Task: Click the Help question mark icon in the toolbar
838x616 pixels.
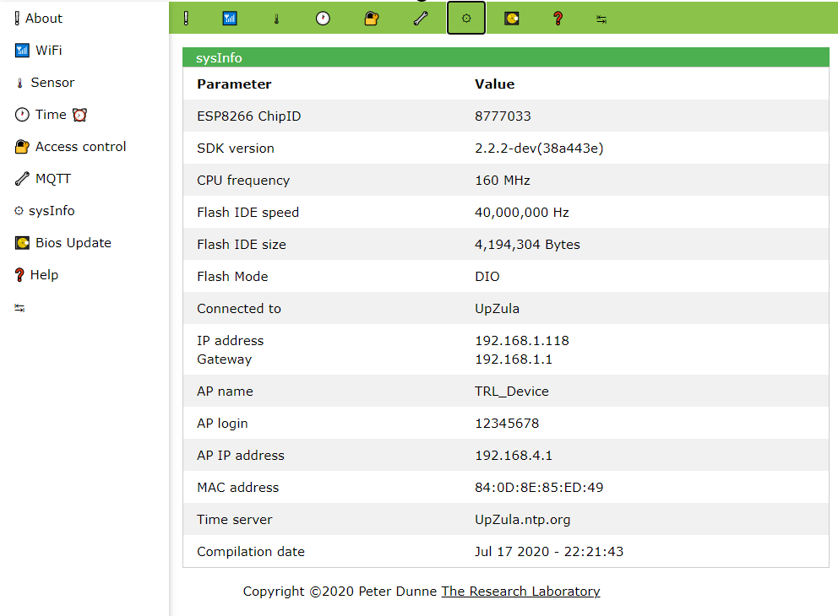Action: (558, 18)
